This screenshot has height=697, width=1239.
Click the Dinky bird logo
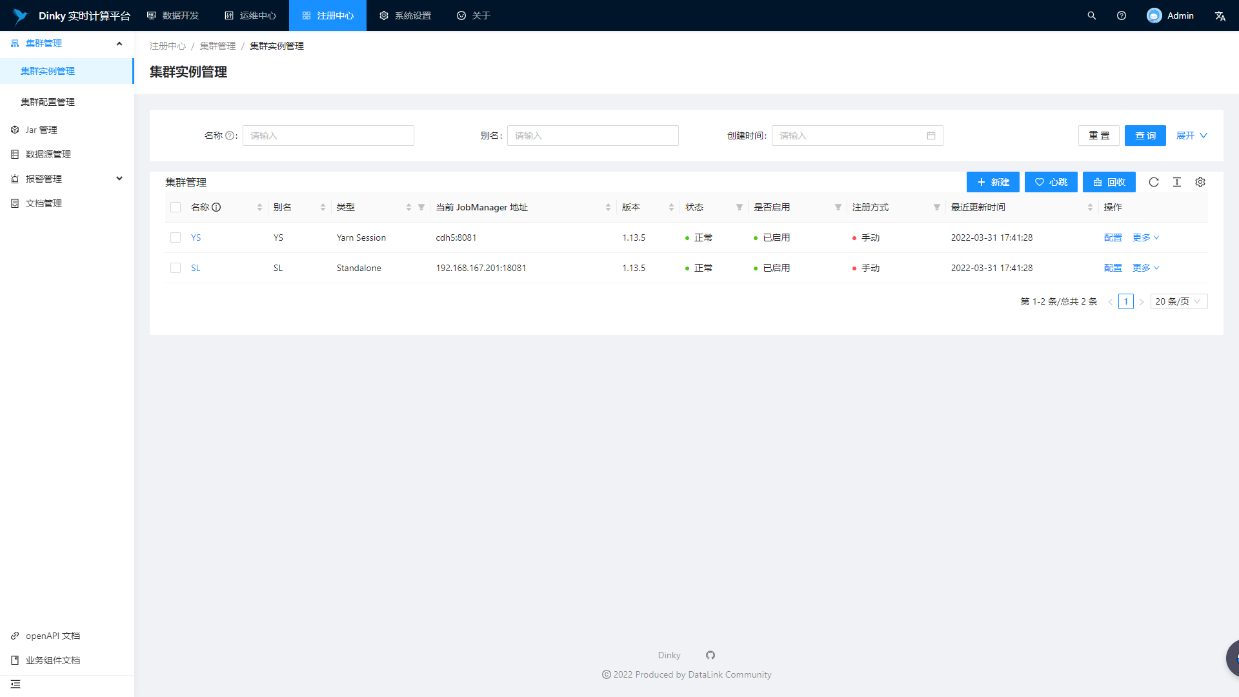(x=21, y=15)
